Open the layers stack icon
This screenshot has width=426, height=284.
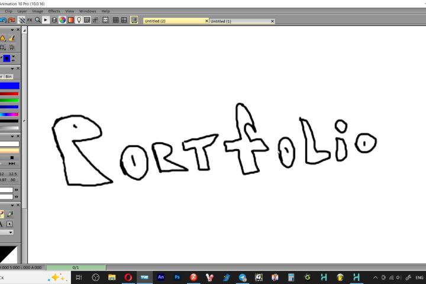pyautogui.click(x=54, y=20)
